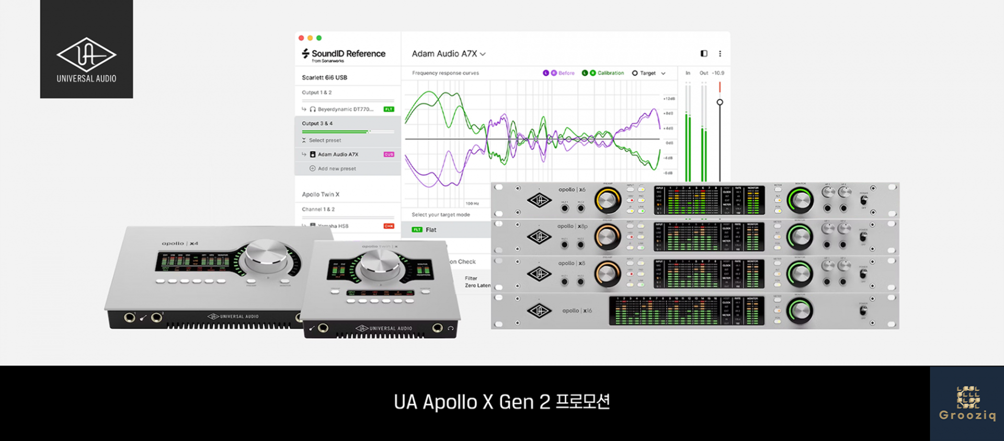Click the FLT badge on Beyerdynamic DT770 row
The image size is (1004, 441).
point(389,109)
